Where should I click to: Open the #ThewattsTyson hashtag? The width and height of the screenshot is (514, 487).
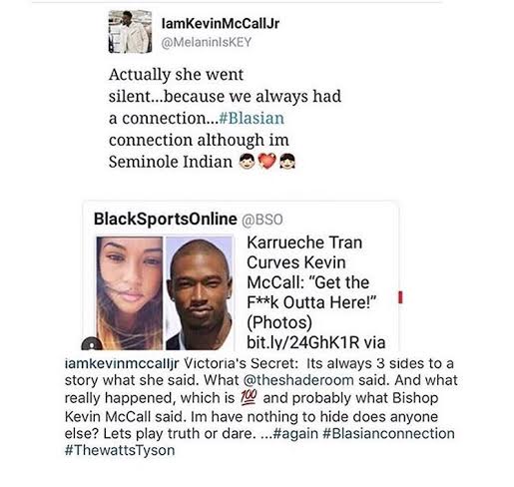click(x=120, y=450)
